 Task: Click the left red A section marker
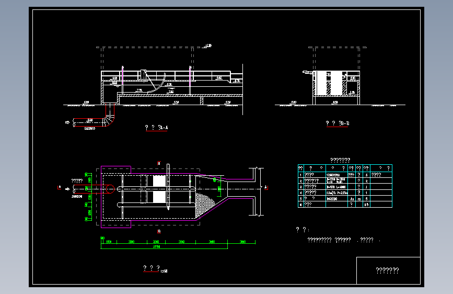(60, 187)
